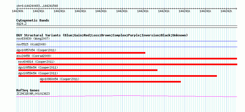This screenshot has width=245, height=112.
Task: Select the DGV Structural Variants track title
Action: click(x=102, y=35)
